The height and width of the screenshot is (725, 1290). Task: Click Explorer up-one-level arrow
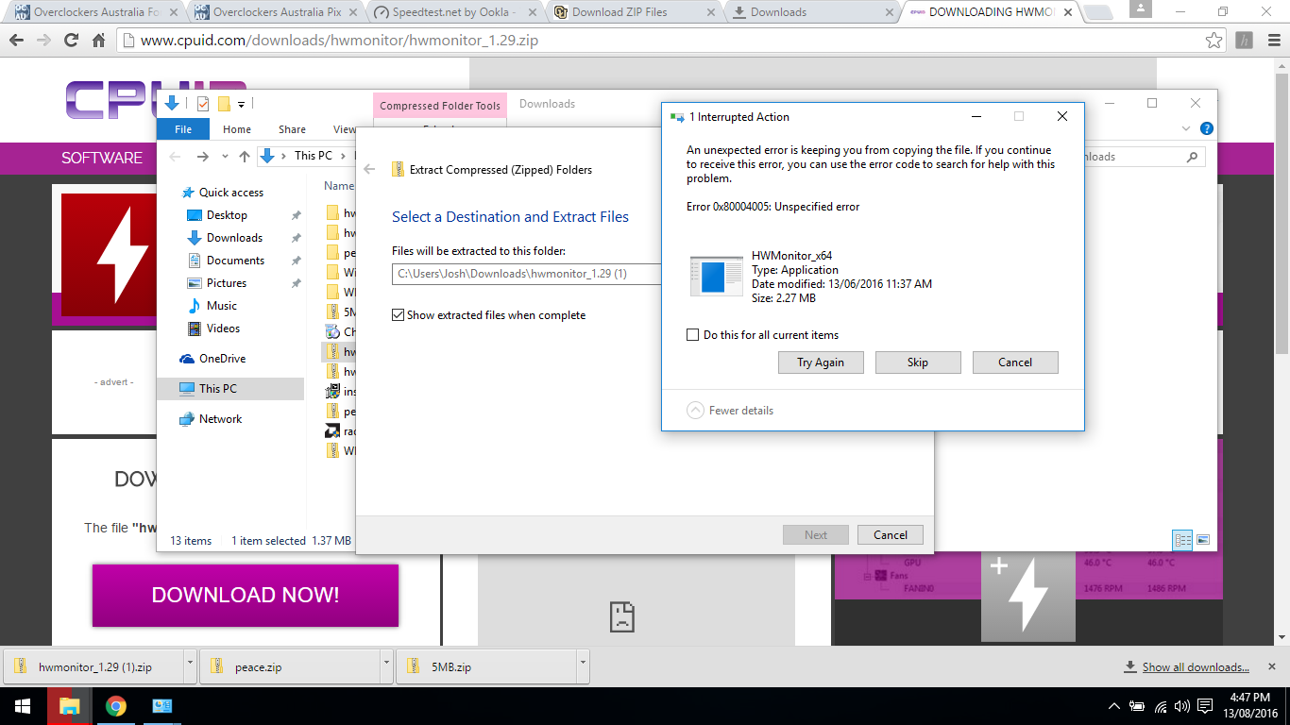point(245,157)
